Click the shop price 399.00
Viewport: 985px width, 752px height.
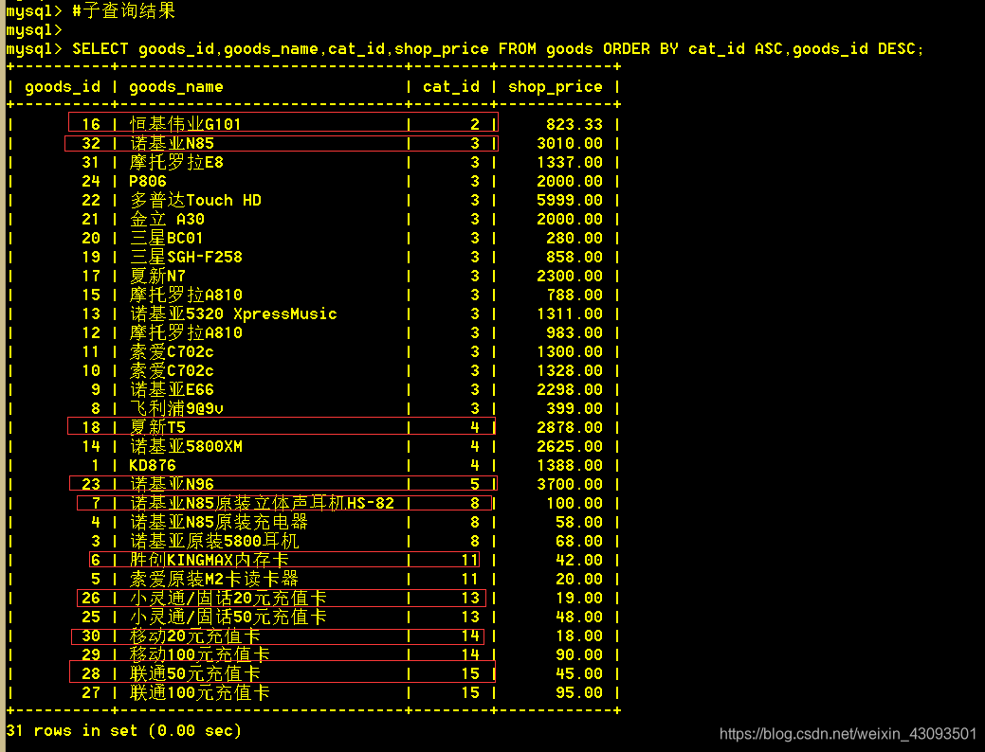575,408
